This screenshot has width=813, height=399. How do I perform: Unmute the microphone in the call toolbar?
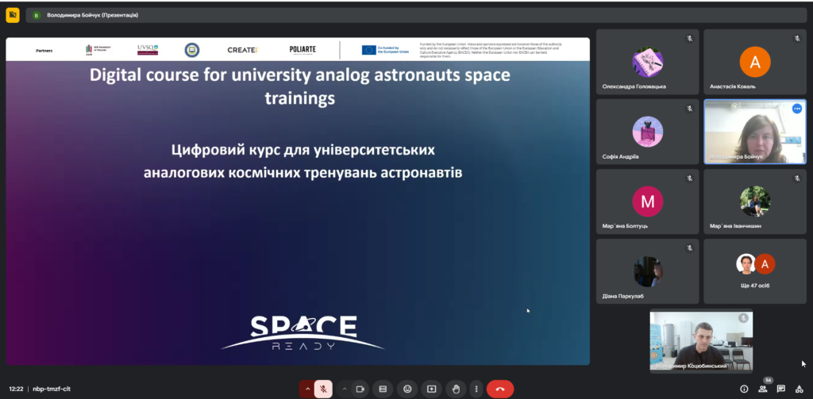[323, 389]
